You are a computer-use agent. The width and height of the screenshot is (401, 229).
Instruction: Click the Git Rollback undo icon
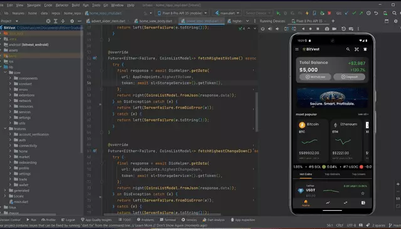(x=376, y=13)
